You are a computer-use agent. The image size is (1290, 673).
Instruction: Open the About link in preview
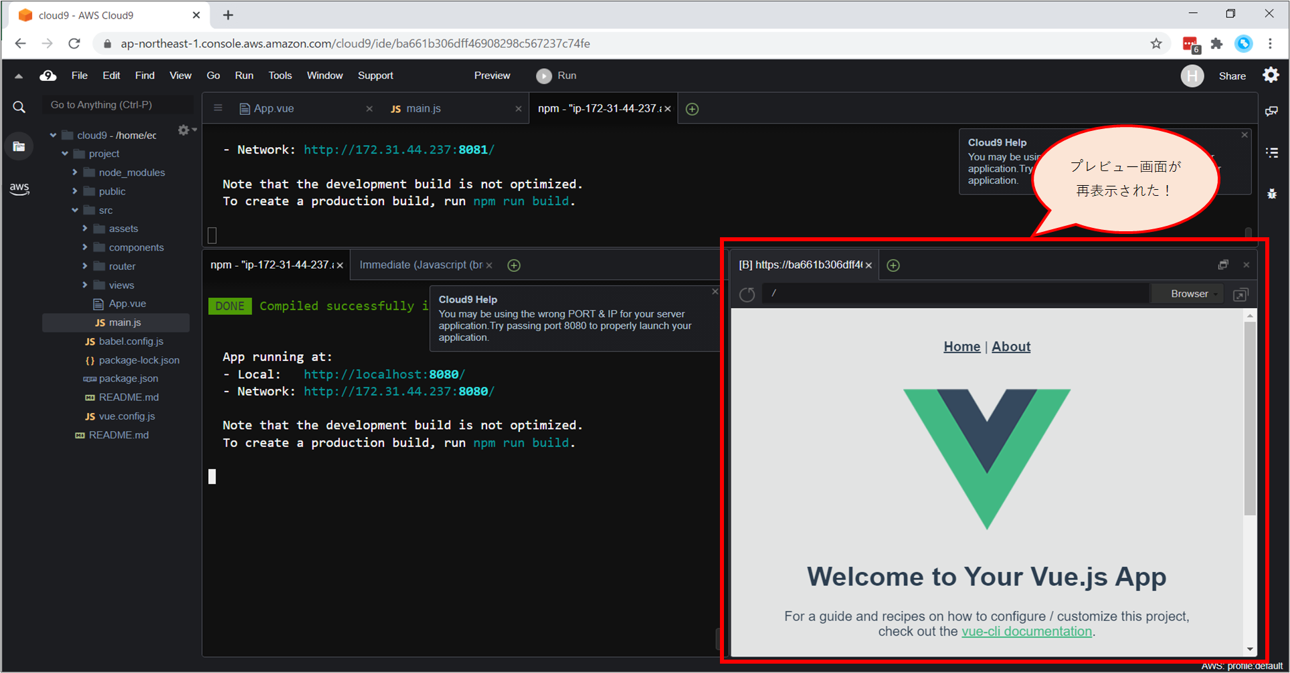click(1011, 347)
